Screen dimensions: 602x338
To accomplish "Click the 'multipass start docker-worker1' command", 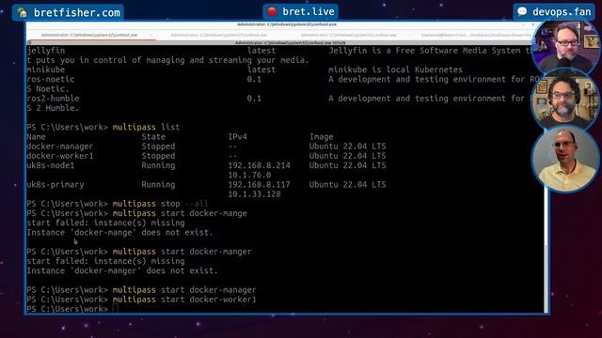I will [x=184, y=300].
